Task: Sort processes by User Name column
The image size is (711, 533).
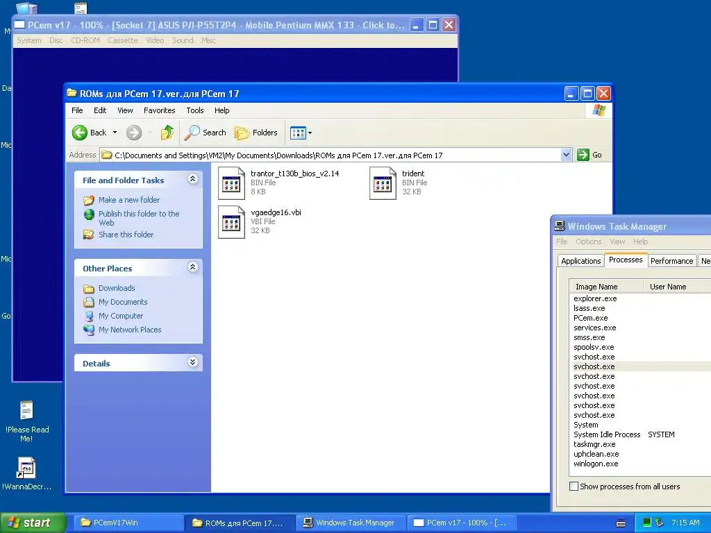Action: pos(677,287)
